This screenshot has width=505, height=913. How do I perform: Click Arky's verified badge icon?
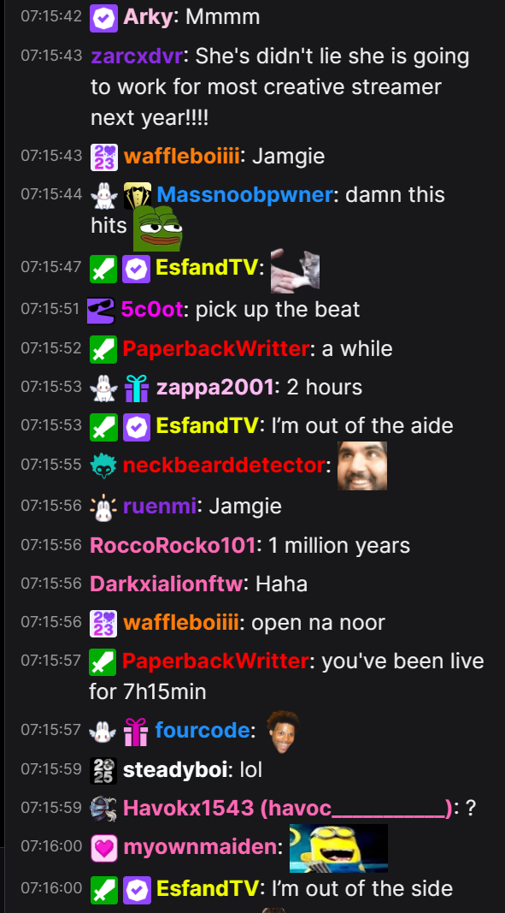coord(104,17)
